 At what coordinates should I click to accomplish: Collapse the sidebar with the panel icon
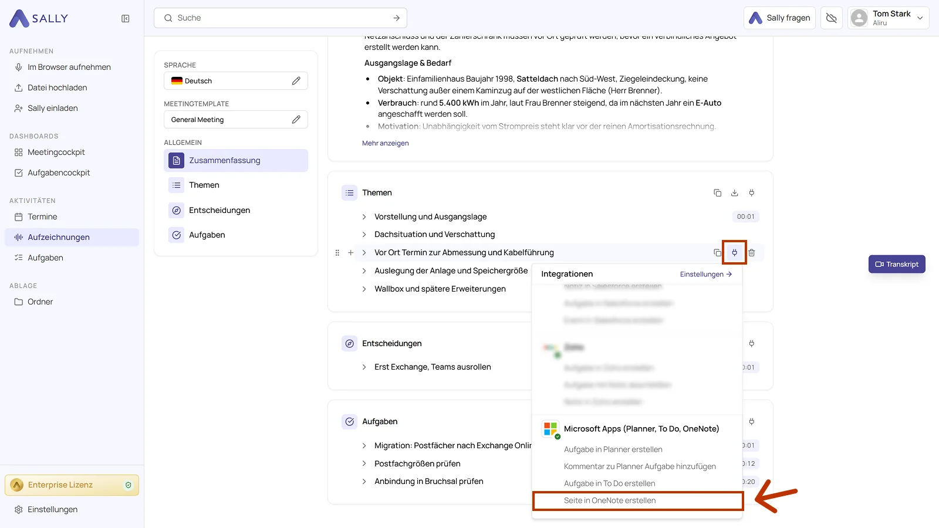[x=126, y=19]
